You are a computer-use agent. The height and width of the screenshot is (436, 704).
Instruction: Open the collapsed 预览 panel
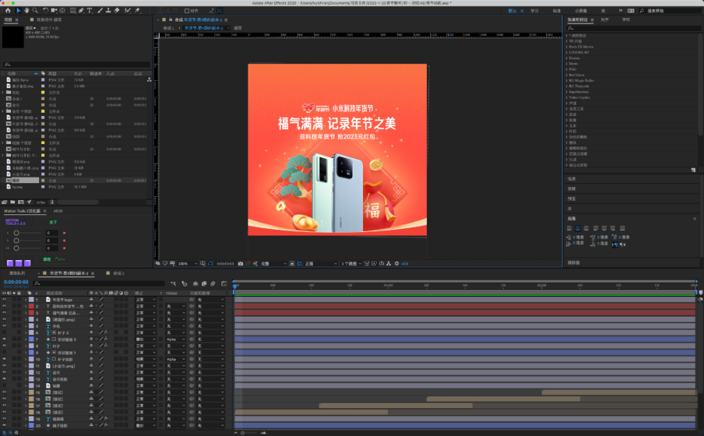pyautogui.click(x=572, y=199)
